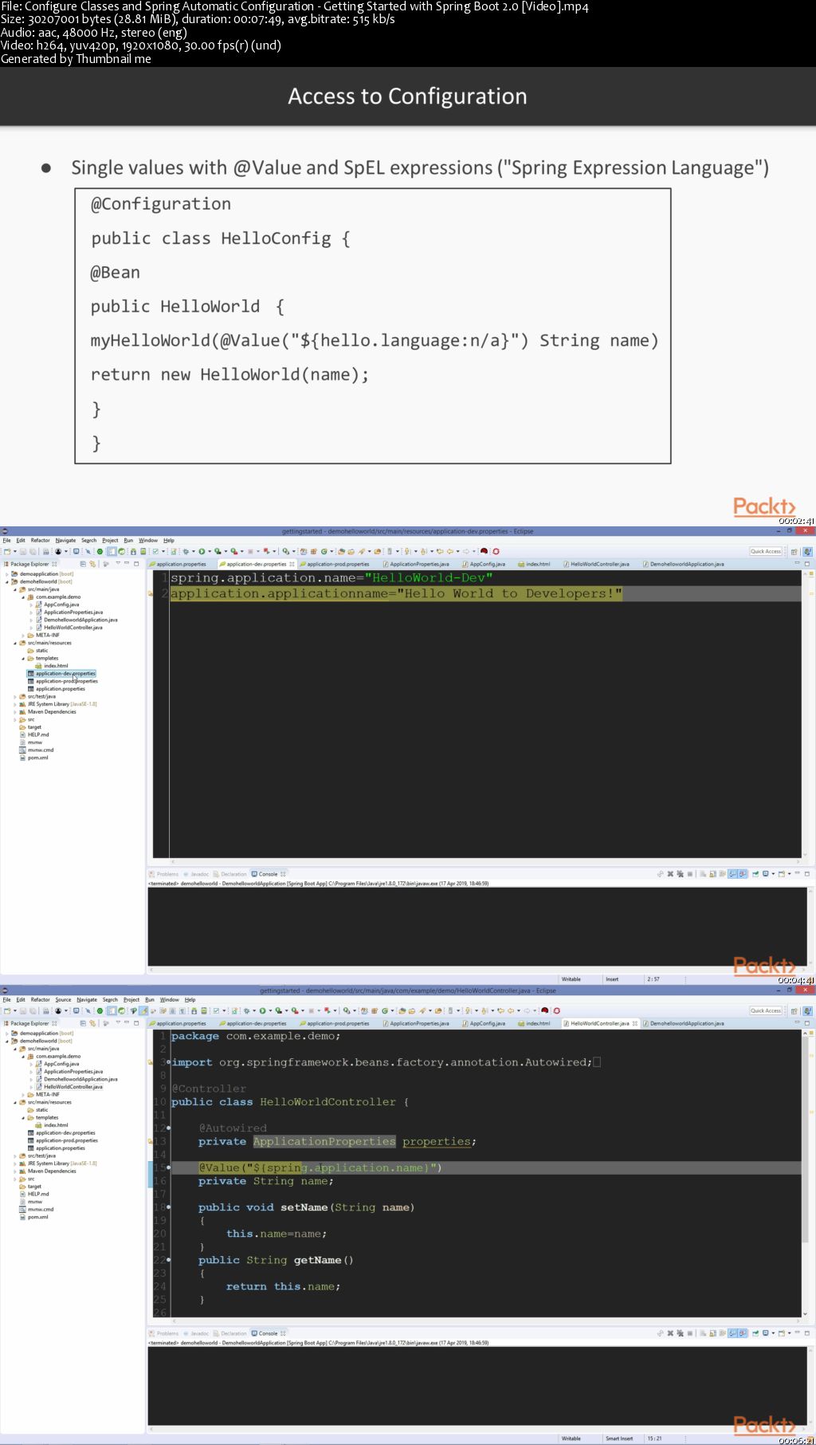Image resolution: width=816 pixels, height=1445 pixels.
Task: Select index.html in lower Package Explorer
Action: click(52, 1125)
